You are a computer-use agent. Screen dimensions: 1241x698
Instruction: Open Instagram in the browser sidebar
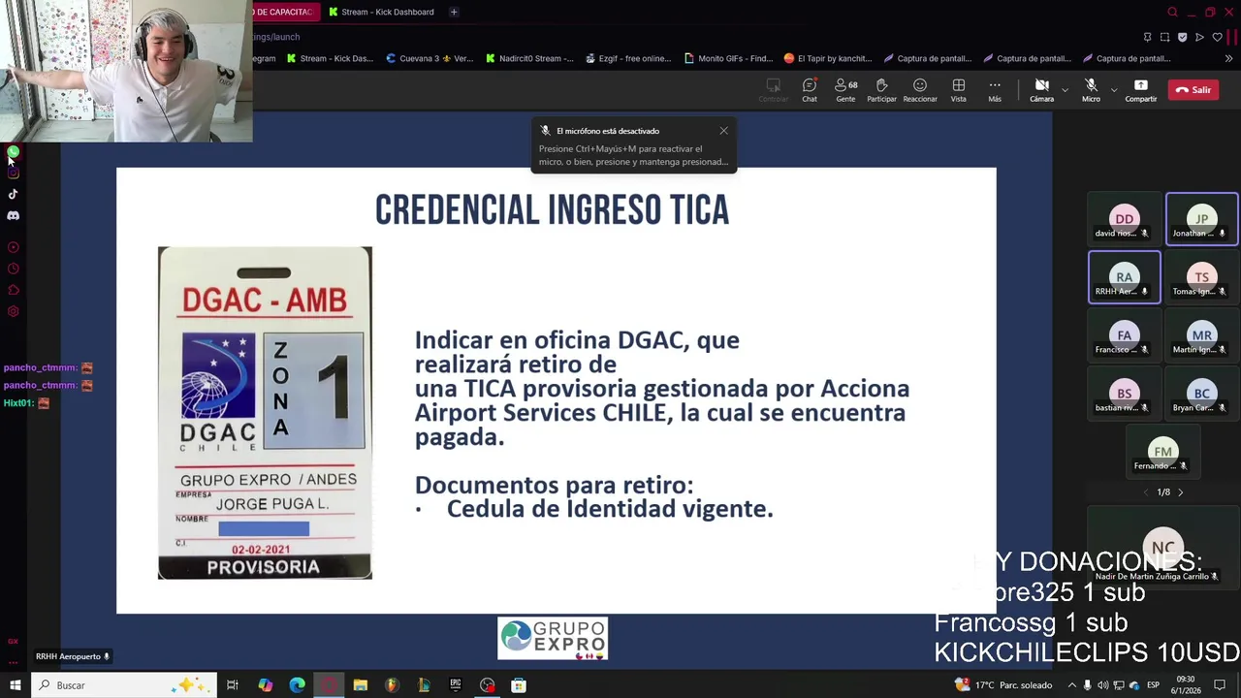pos(14,173)
